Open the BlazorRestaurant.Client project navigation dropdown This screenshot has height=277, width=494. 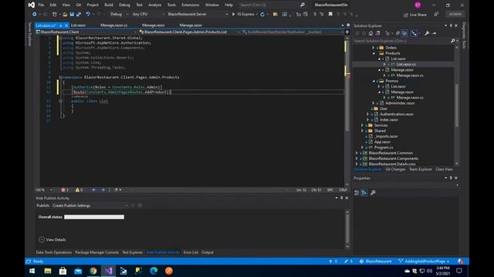pos(86,32)
